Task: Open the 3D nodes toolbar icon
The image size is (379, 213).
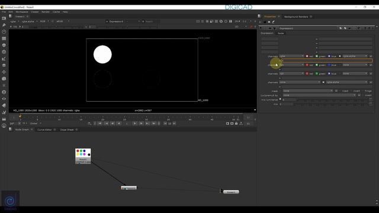Action: pos(4,79)
